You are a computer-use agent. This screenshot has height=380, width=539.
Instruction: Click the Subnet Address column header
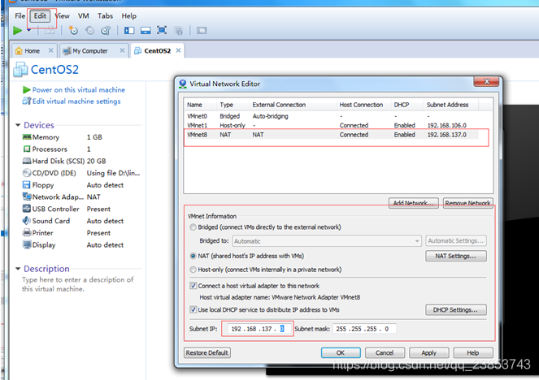click(450, 105)
